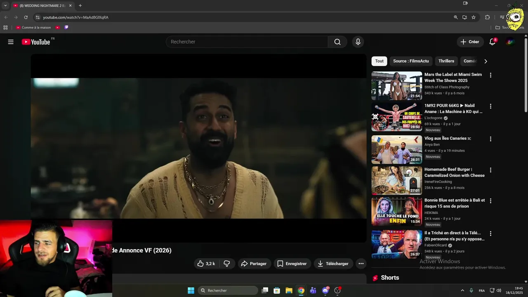Viewport: 528px width, 297px height.
Task: Open a new Chrome tab
Action: (80, 6)
